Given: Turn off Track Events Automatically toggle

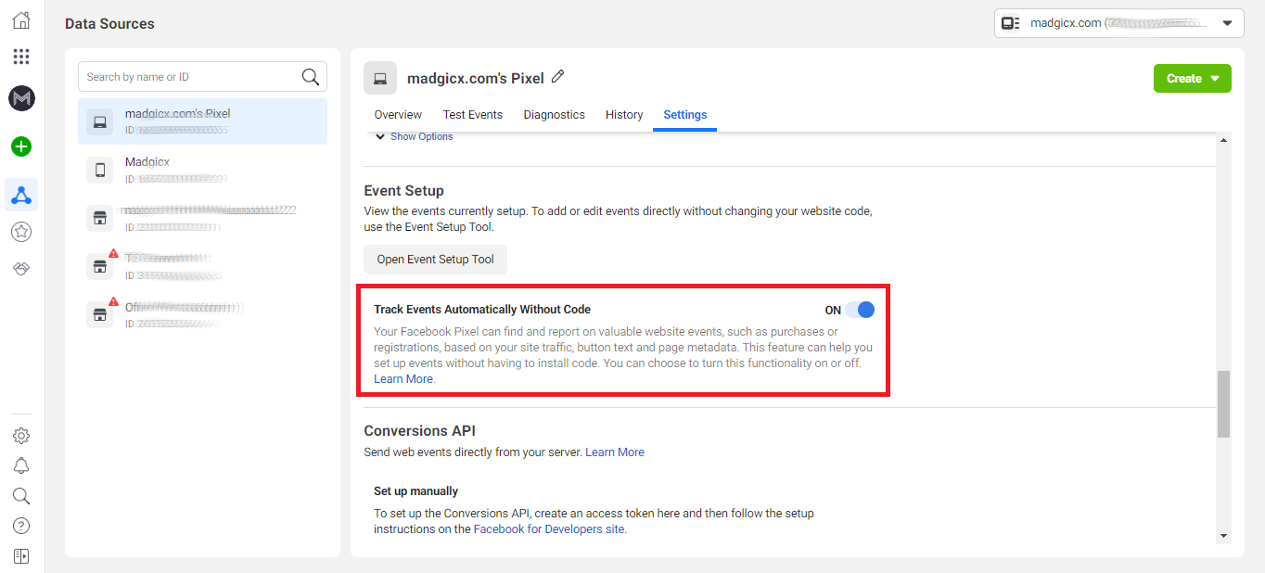Looking at the screenshot, I should tap(860, 310).
